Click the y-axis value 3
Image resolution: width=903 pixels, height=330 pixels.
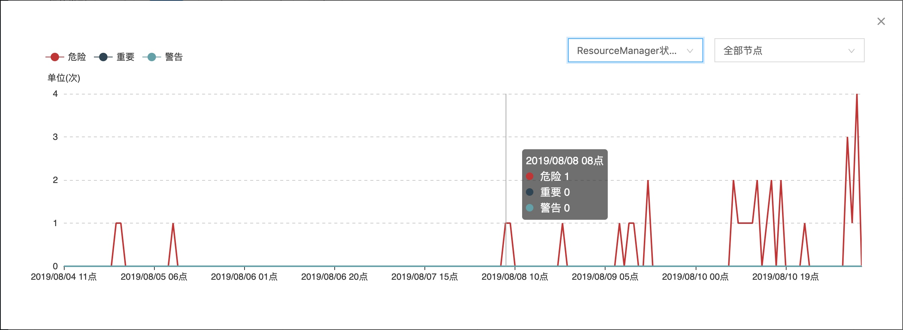(55, 137)
